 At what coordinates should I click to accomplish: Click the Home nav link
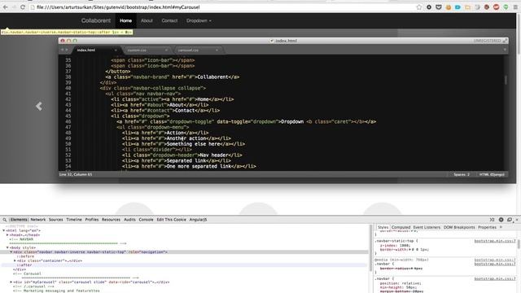125,20
